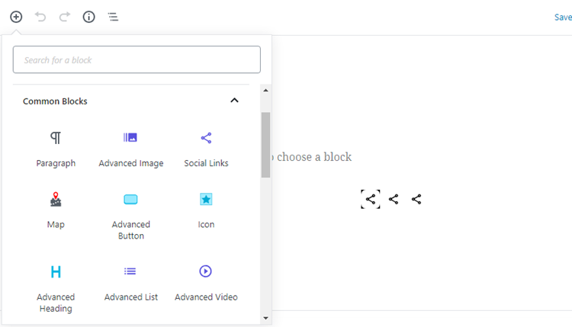Click the Redo arrow in toolbar

65,17
